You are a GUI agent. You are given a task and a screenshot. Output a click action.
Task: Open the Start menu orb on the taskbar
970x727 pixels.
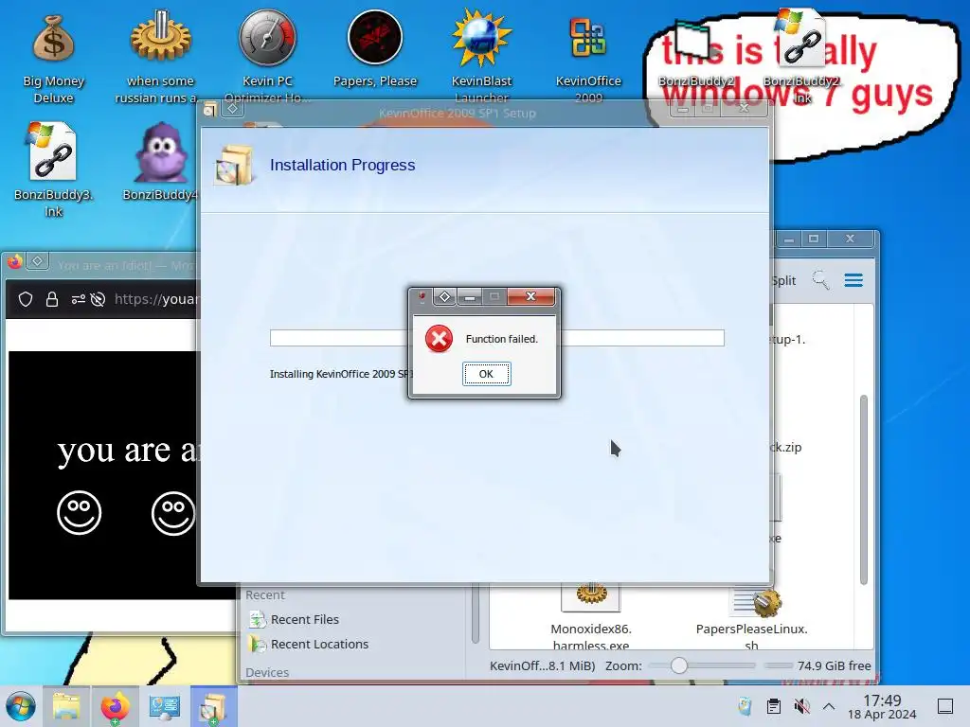click(x=21, y=706)
